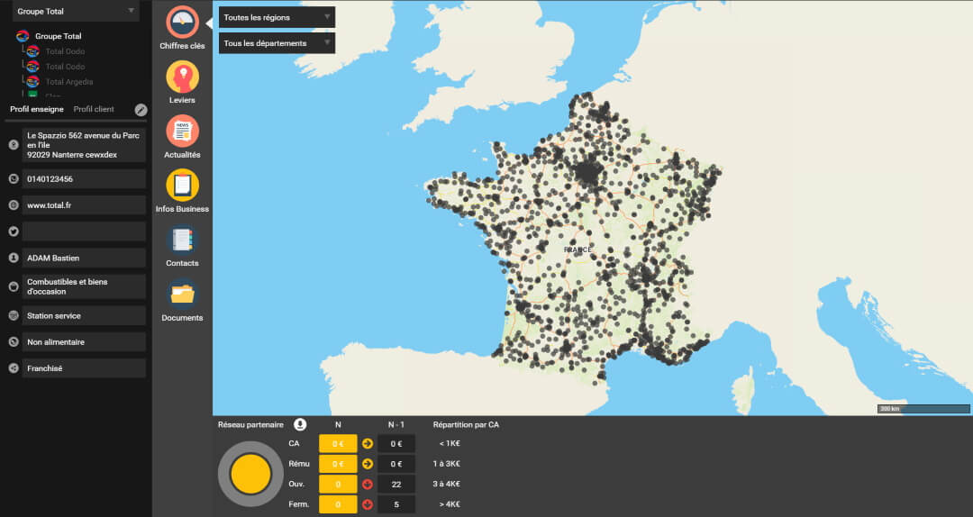Click the 1 à 3K€ répartition label
The width and height of the screenshot is (973, 517).
coord(446,464)
